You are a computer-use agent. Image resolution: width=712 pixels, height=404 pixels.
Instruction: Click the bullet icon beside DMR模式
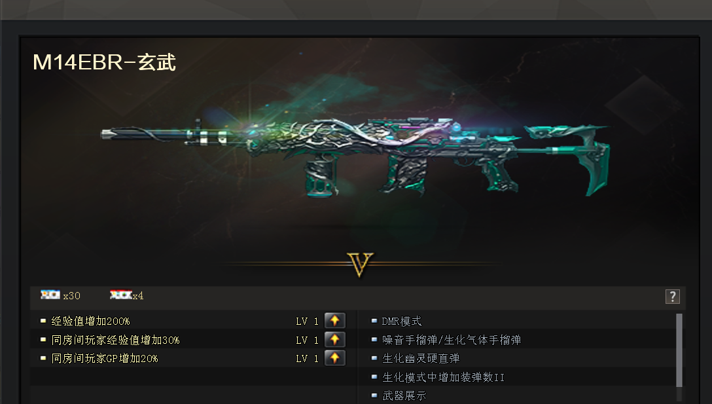[x=374, y=321]
